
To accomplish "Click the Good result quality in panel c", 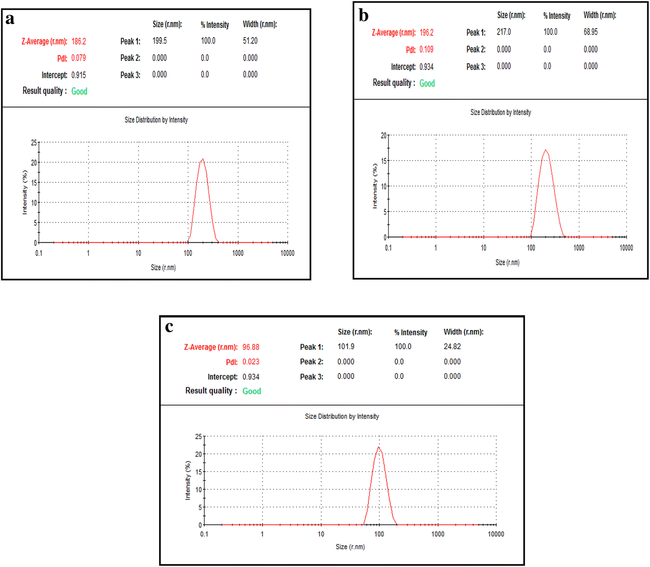I will pyautogui.click(x=252, y=391).
